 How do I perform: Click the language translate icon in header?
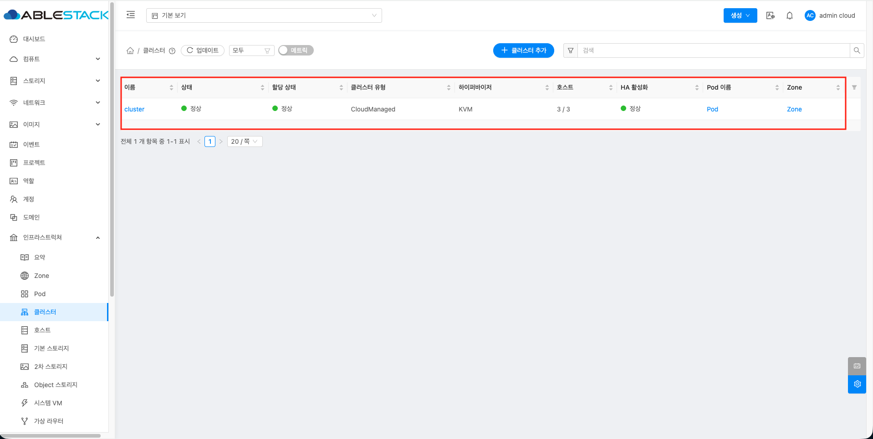[x=771, y=15]
